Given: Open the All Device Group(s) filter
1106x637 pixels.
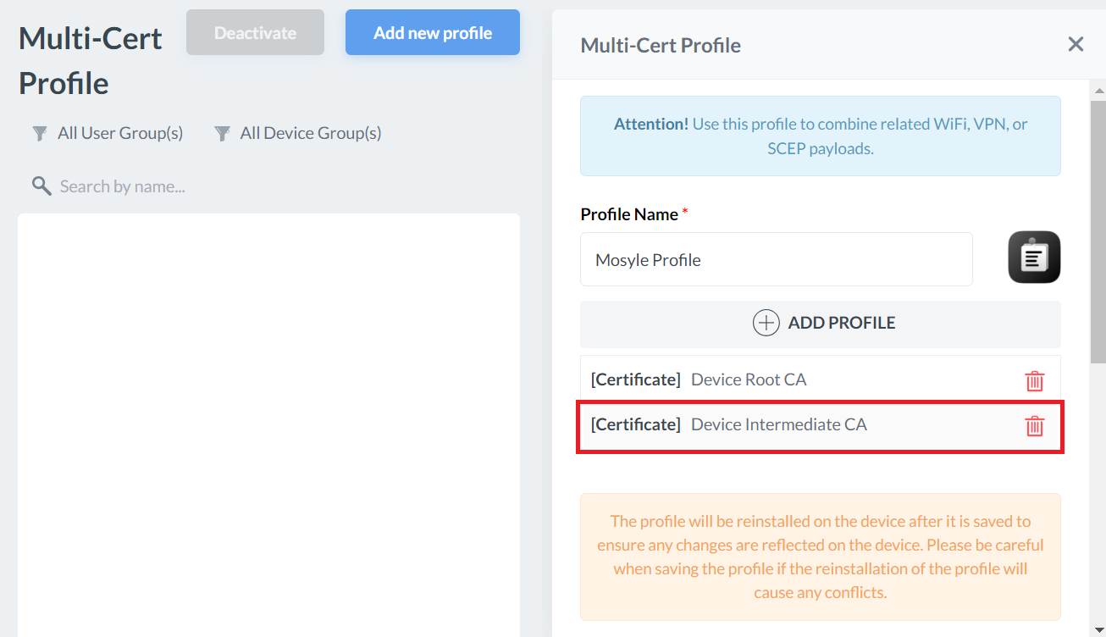Looking at the screenshot, I should [298, 133].
